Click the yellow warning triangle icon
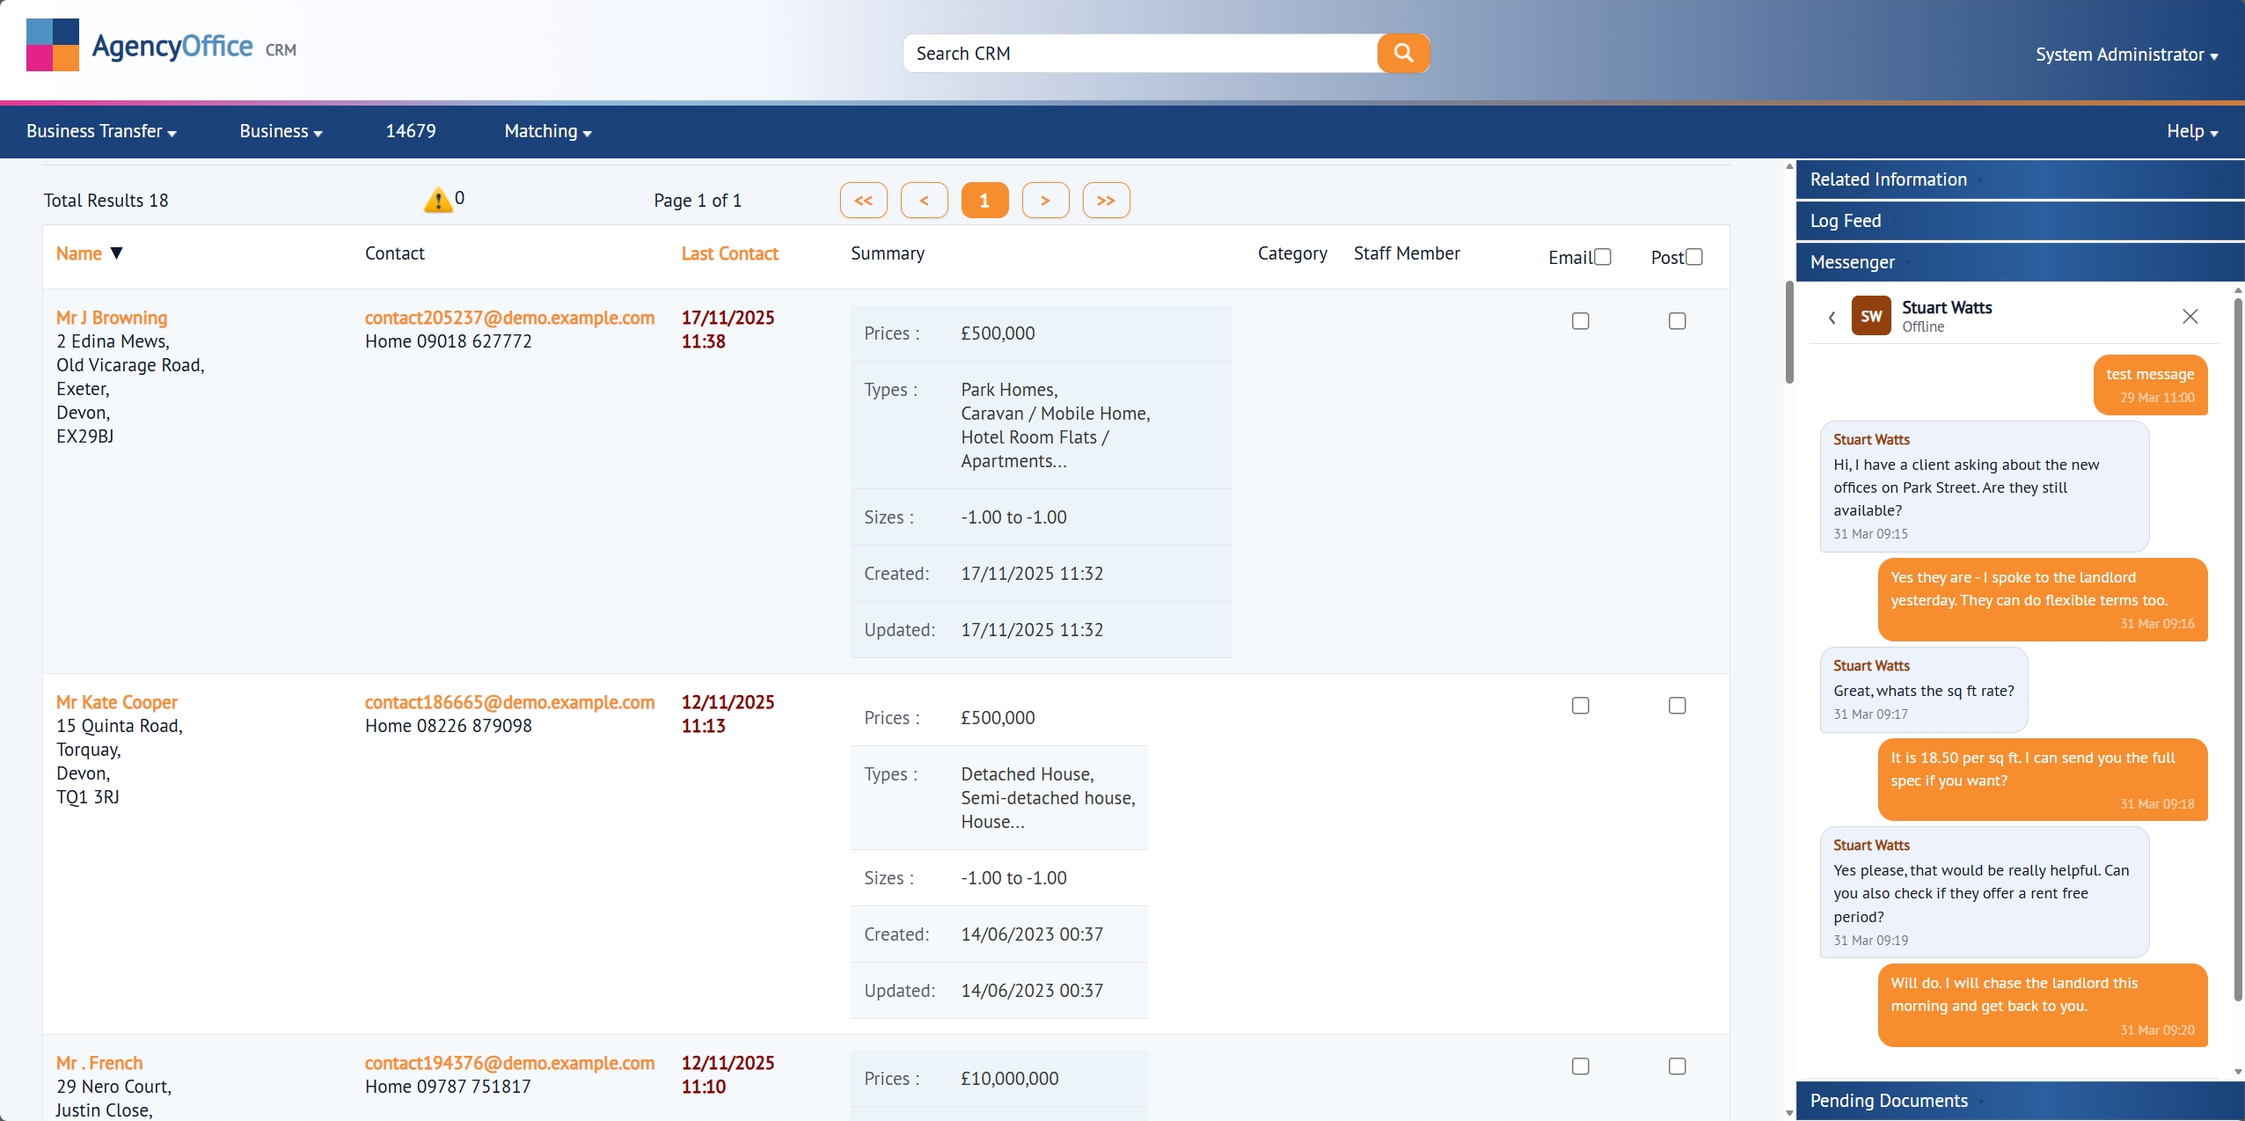 [x=437, y=200]
